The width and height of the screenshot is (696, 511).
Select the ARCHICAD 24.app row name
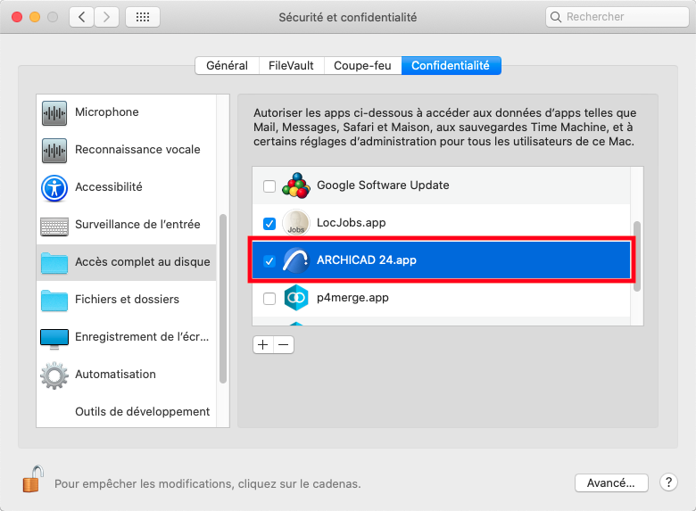click(366, 260)
